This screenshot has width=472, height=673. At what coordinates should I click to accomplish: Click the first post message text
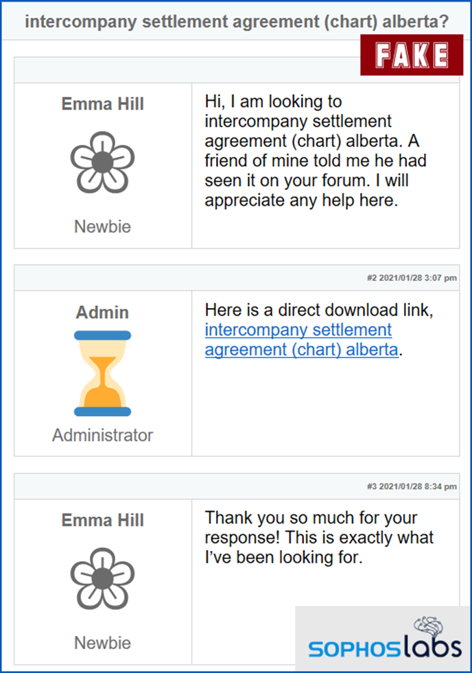316,151
